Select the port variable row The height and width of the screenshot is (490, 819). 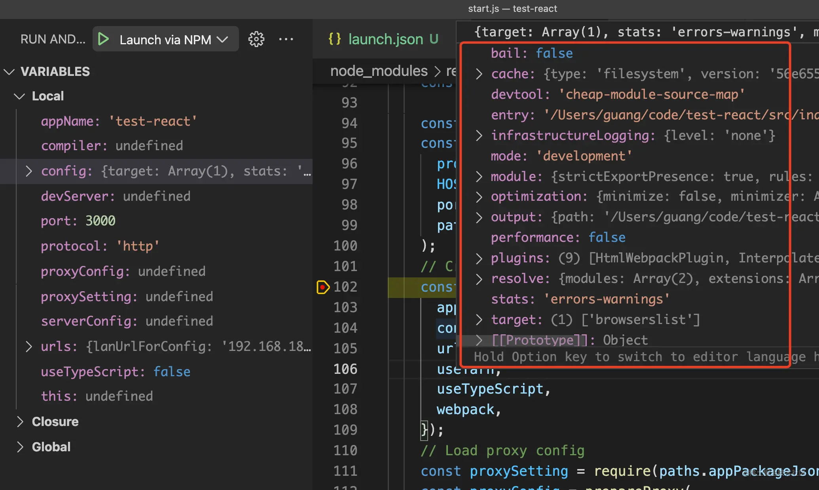point(78,221)
